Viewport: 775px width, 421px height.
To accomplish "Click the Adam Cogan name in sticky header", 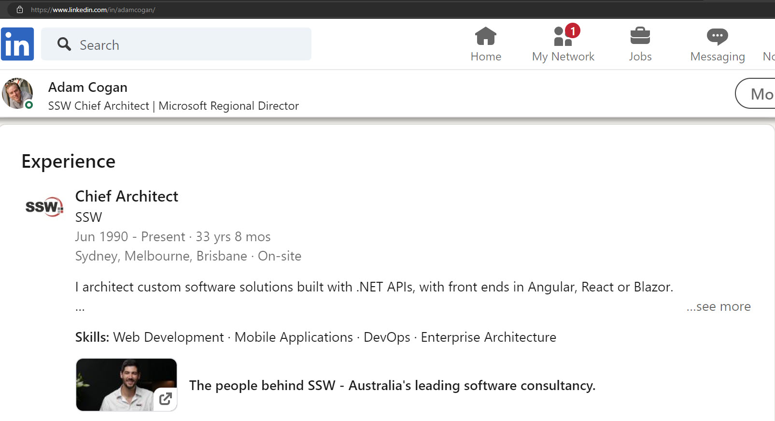I will (x=88, y=87).
